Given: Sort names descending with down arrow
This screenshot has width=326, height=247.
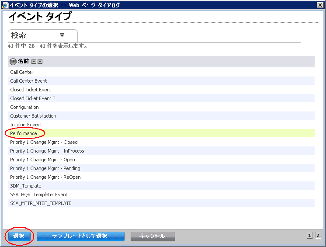Looking at the screenshot, I should 40,62.
